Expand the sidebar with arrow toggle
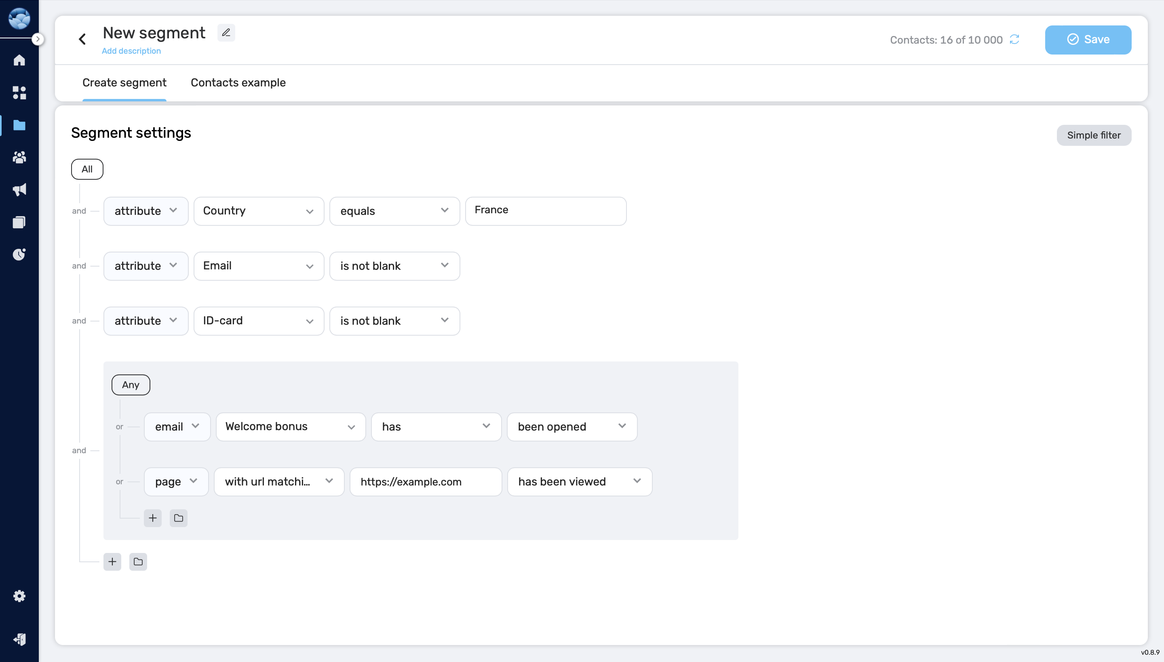This screenshot has height=662, width=1164. (38, 40)
